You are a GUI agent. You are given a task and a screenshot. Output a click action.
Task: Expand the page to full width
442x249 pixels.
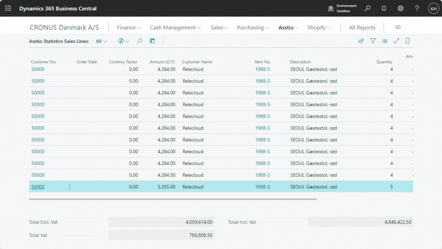click(x=396, y=41)
